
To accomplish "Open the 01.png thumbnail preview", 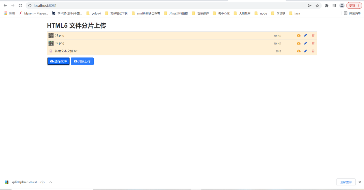I will point(51,35).
